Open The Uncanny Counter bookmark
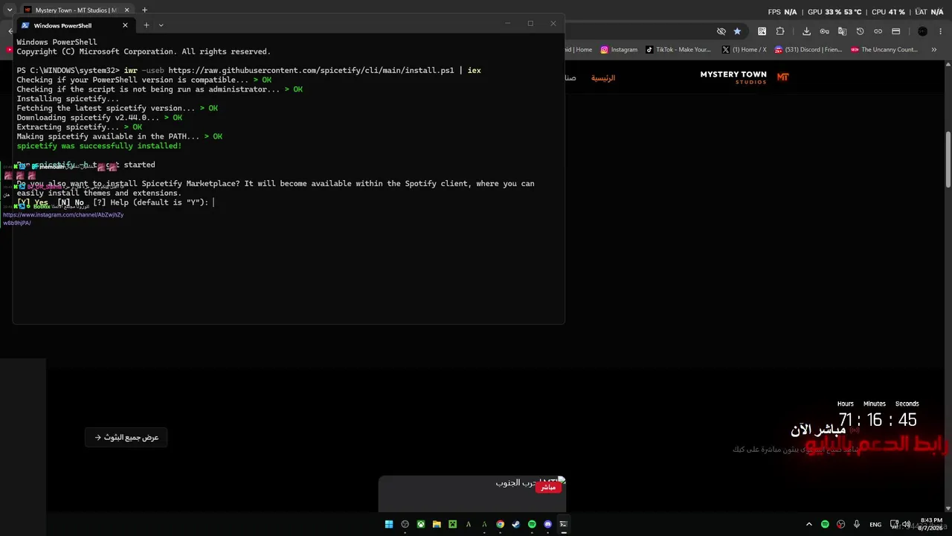The image size is (952, 536). point(884,50)
